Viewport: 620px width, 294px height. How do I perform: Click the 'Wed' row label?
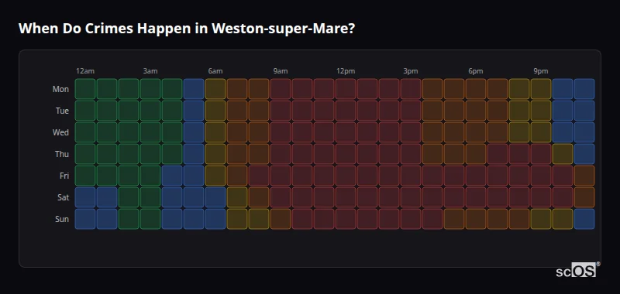click(x=60, y=132)
